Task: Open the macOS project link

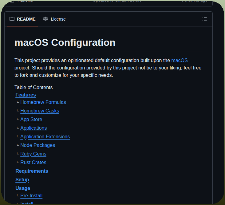Action: pyautogui.click(x=180, y=61)
